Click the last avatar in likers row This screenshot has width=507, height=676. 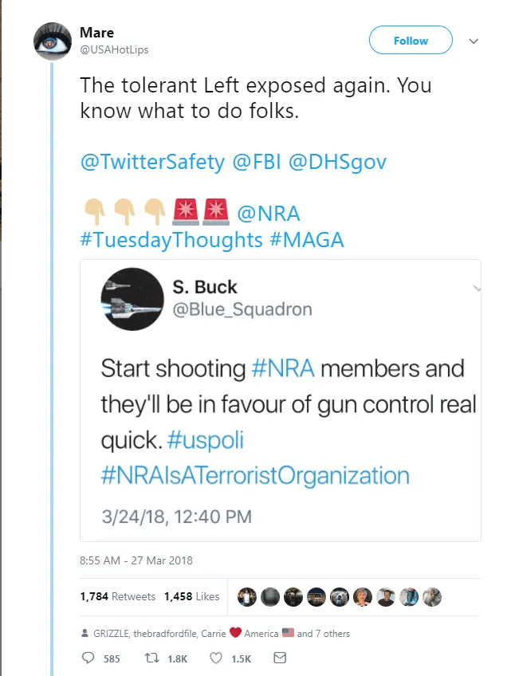point(431,596)
